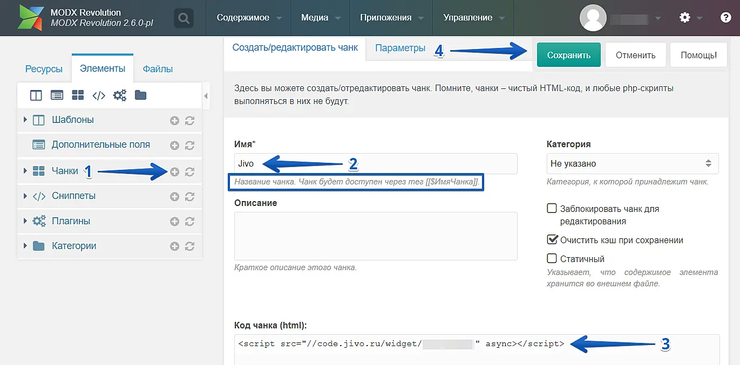The height and width of the screenshot is (365, 740).
Task: Click plus icon next to Плагины
Action: (174, 222)
